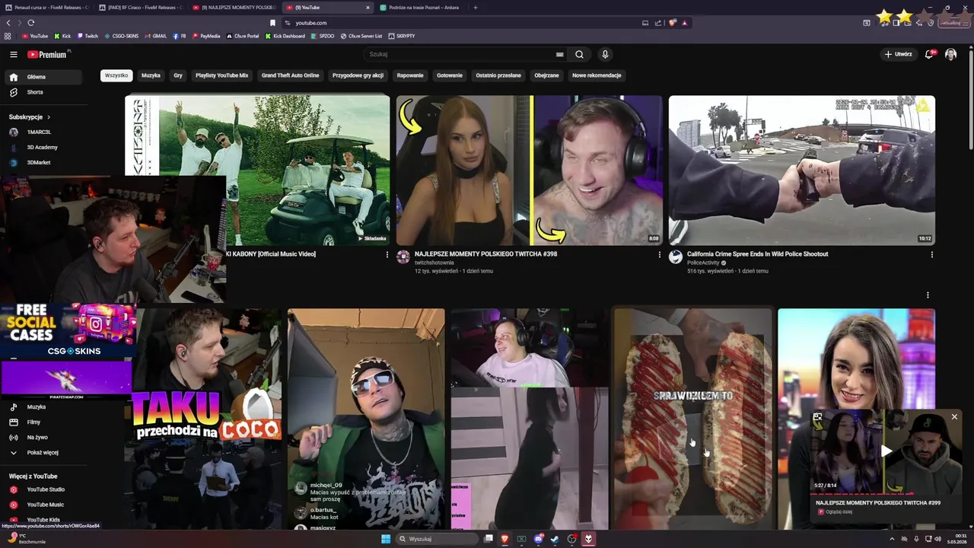Open a new browser tab
The height and width of the screenshot is (548, 974).
point(476,8)
